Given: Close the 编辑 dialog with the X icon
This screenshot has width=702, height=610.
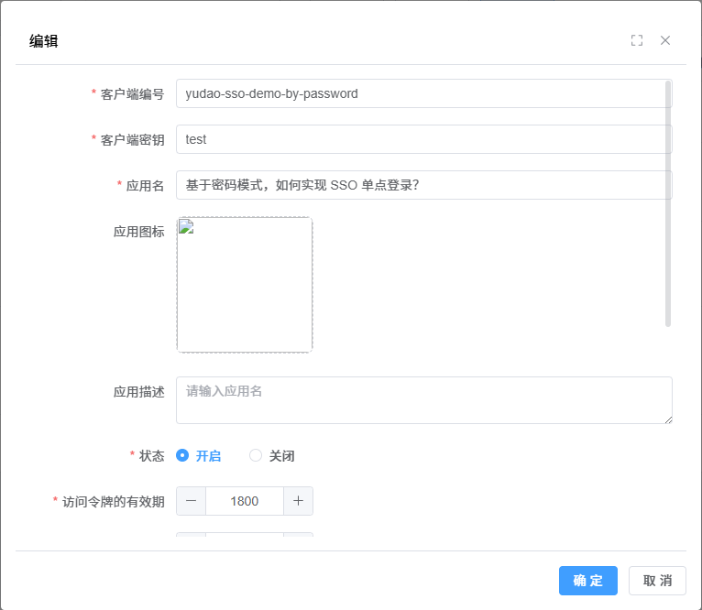Looking at the screenshot, I should (665, 40).
